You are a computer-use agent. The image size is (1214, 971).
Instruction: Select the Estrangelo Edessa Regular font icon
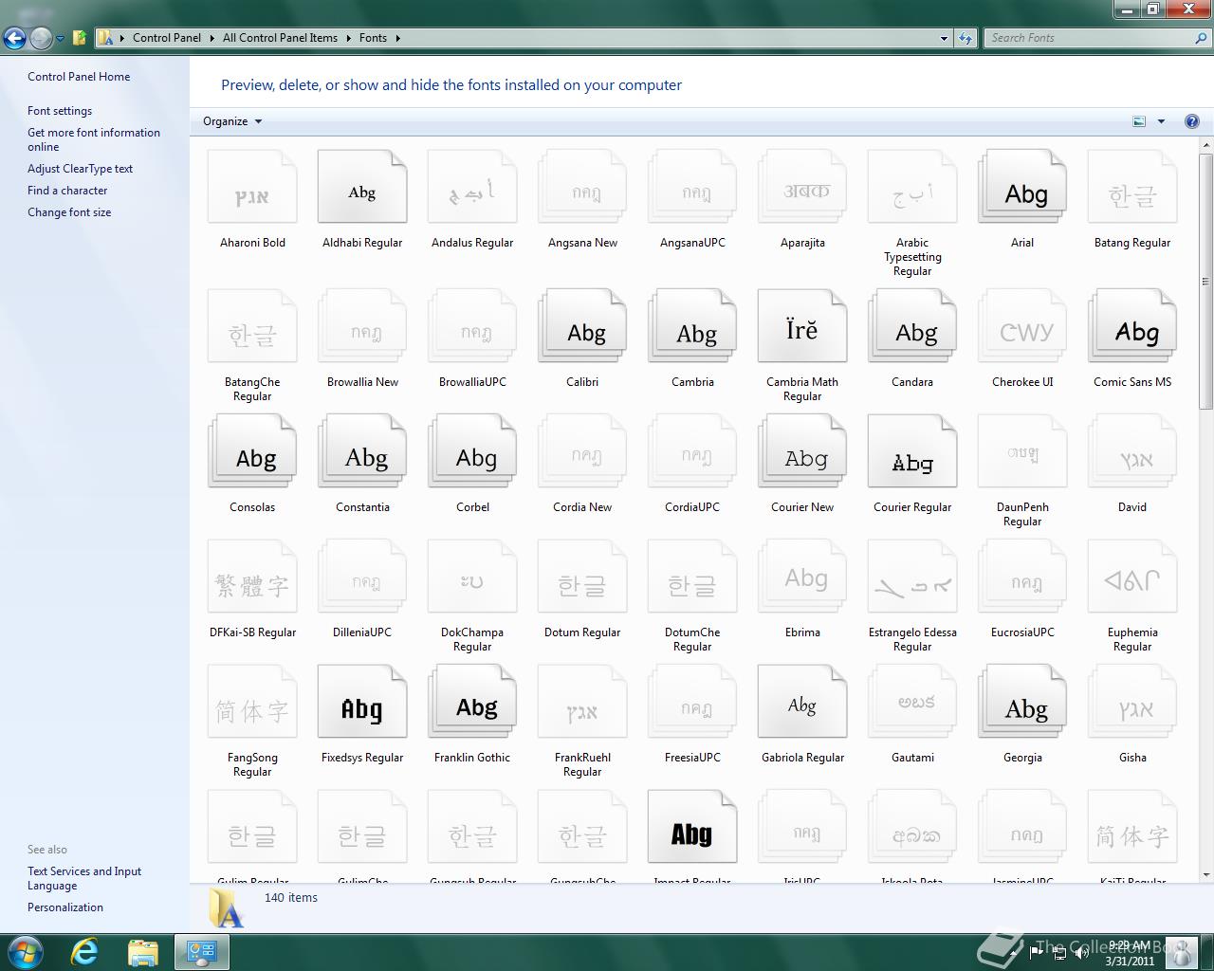[x=912, y=577]
